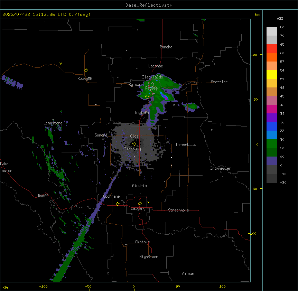The width and height of the screenshot is (298, 291).
Task: Click the Stettler city label
Action: (219, 82)
